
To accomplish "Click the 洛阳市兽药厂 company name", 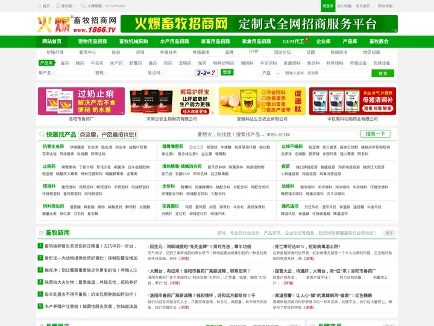I will tap(81, 119).
